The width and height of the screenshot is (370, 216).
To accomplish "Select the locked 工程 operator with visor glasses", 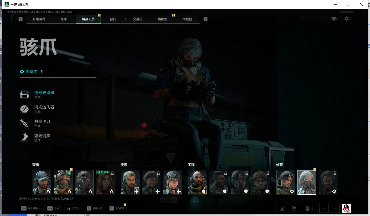I will pyautogui.click(x=218, y=182).
